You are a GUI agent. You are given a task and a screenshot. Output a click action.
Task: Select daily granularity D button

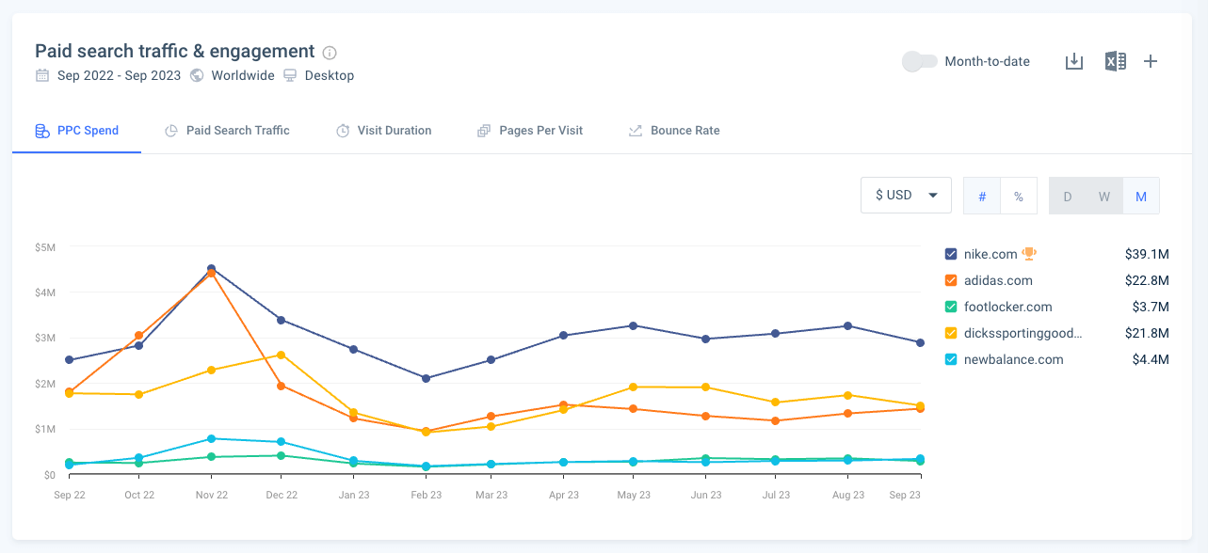pos(1068,197)
